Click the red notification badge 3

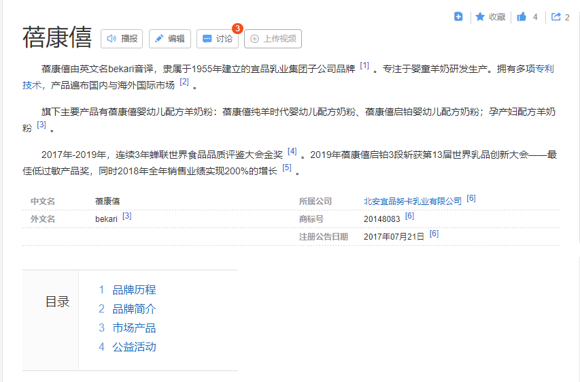click(237, 29)
